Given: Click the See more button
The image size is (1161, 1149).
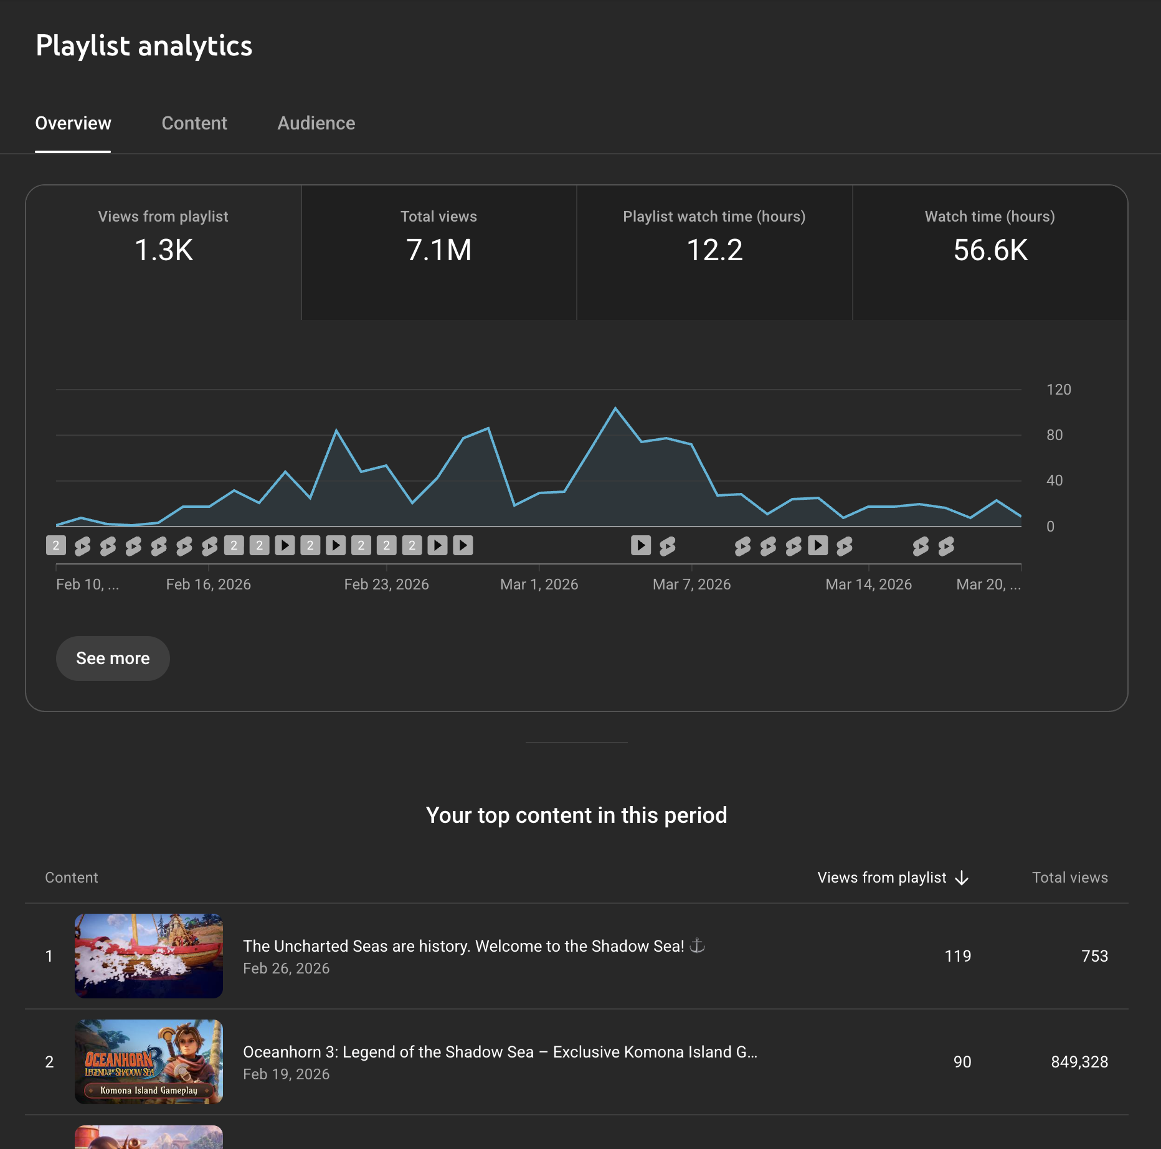Looking at the screenshot, I should (113, 658).
